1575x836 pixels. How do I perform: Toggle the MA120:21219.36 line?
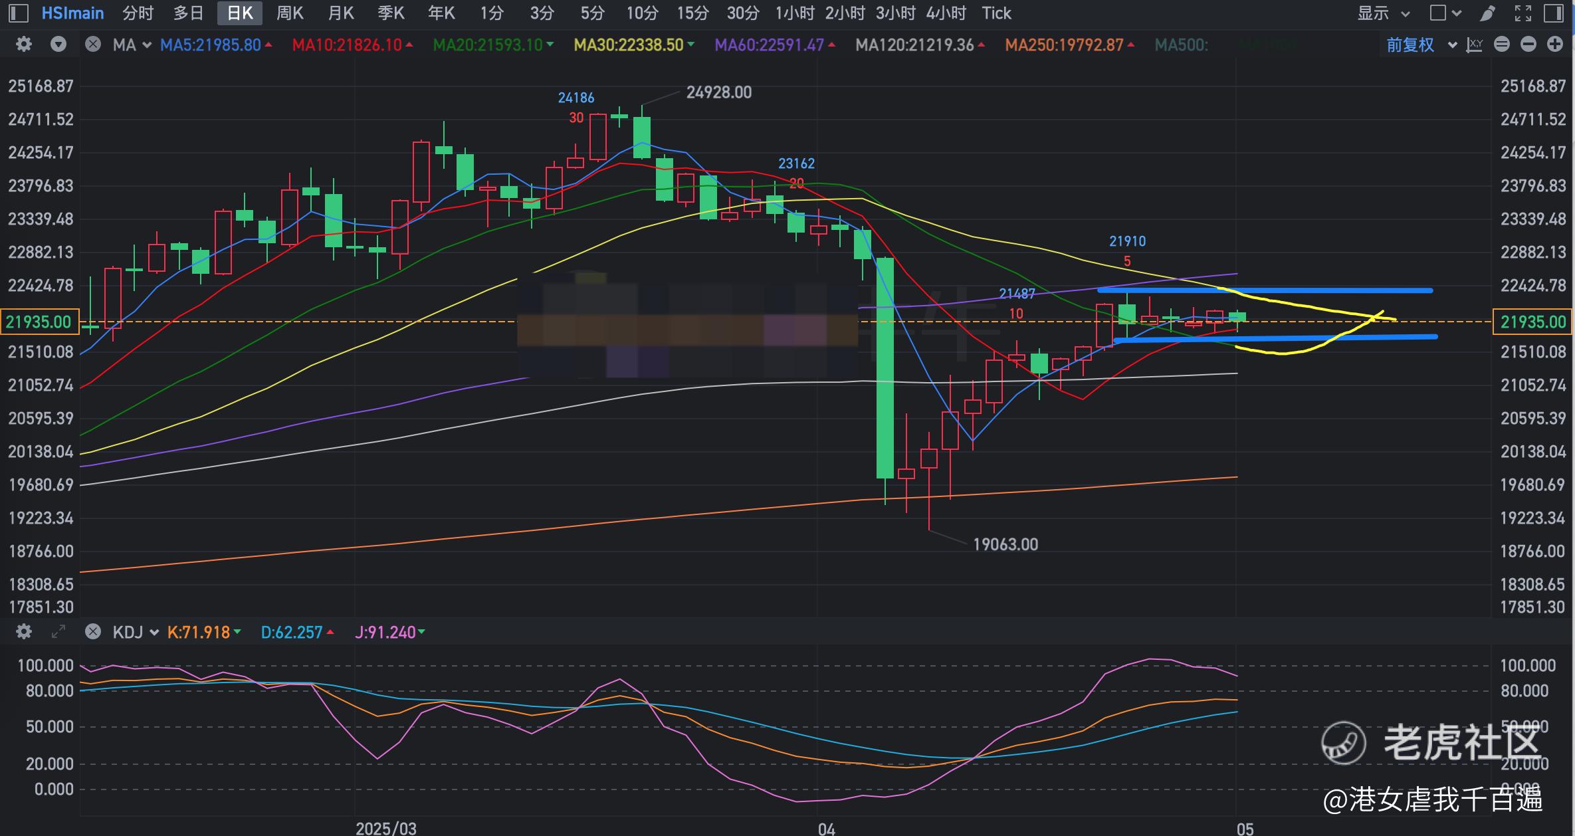pos(920,45)
